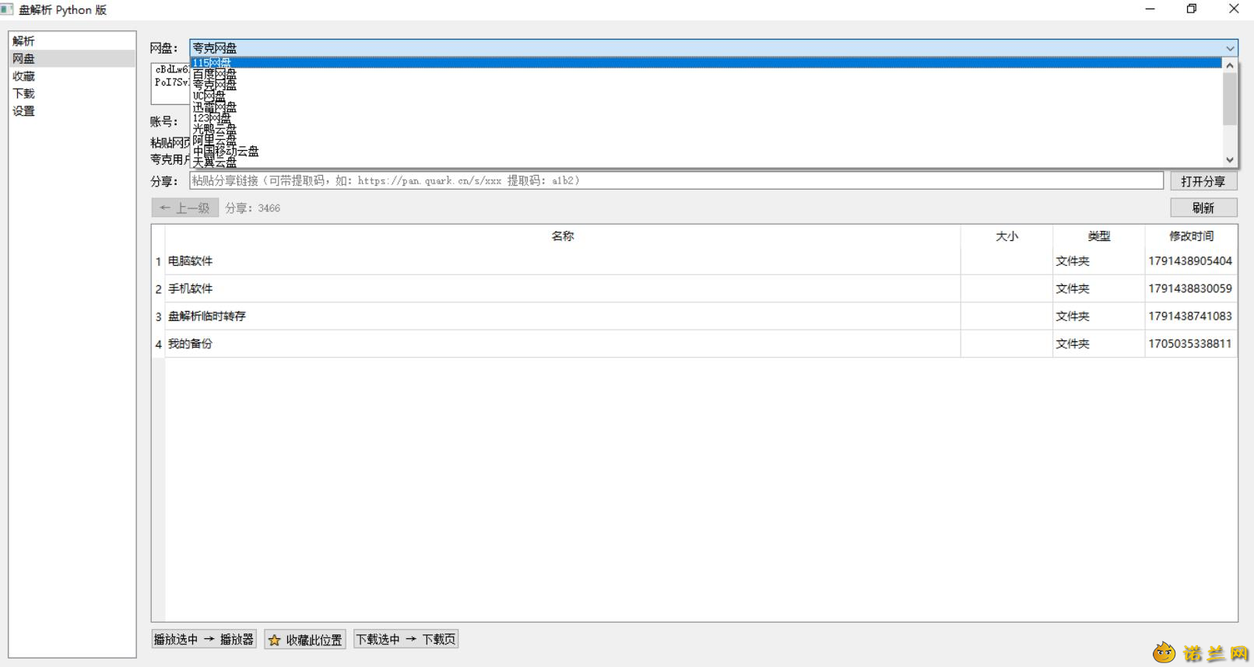Open the 解析 sidebar page

point(72,41)
